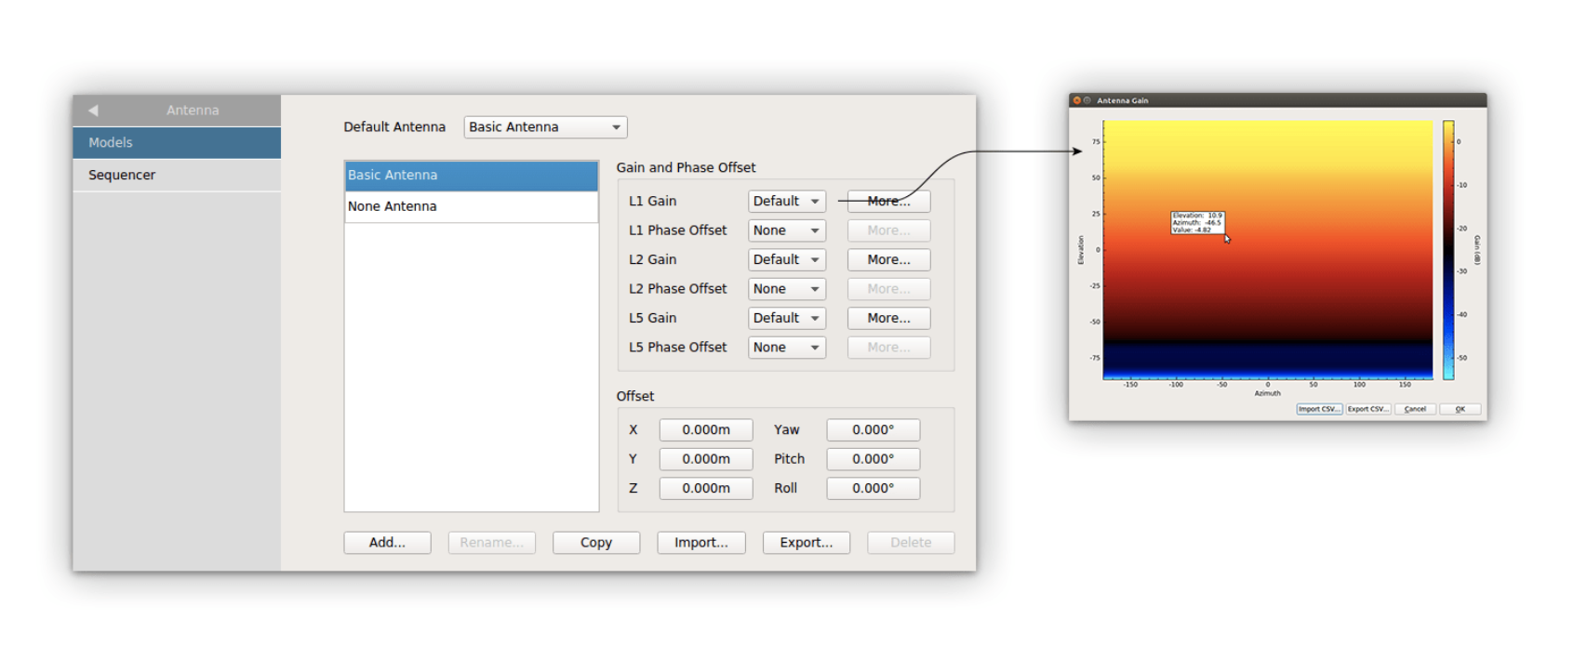
Task: Click More button for L2 Gain
Action: tap(887, 260)
